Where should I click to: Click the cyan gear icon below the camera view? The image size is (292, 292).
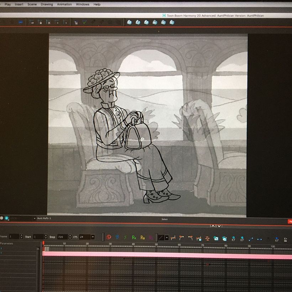point(7,218)
